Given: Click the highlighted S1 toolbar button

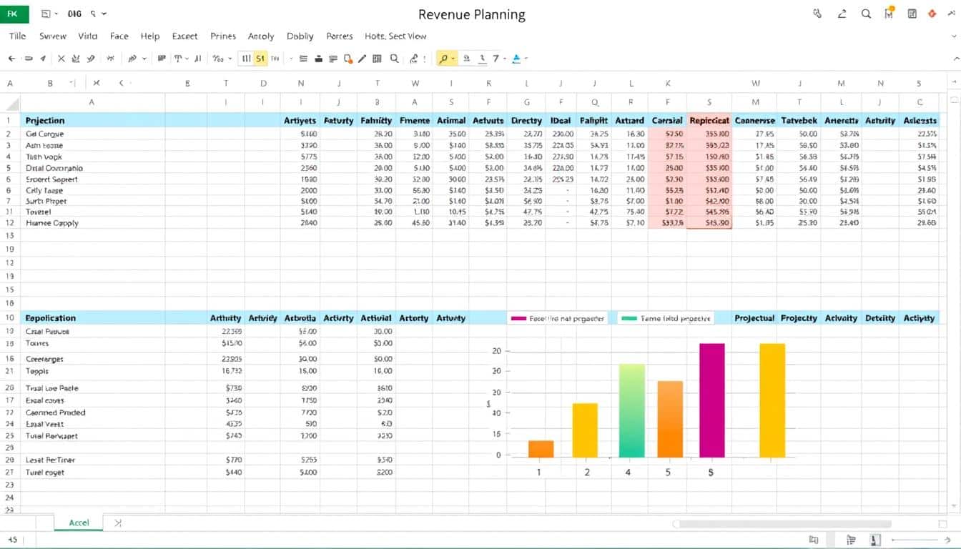Looking at the screenshot, I should click(261, 59).
